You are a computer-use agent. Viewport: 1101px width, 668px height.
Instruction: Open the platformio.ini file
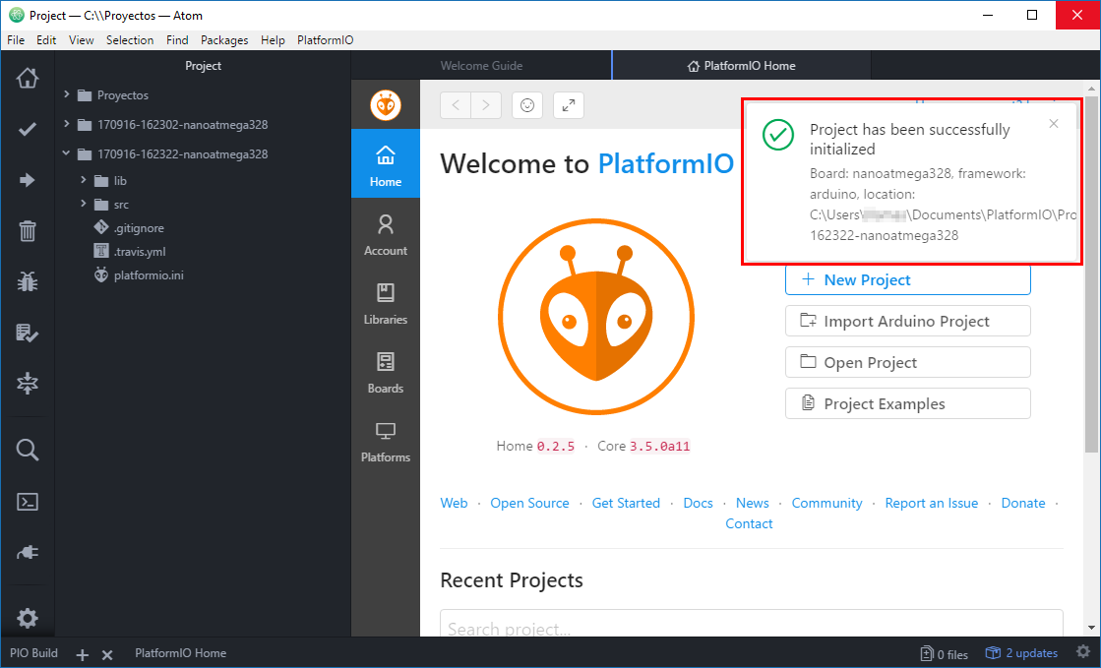point(149,275)
